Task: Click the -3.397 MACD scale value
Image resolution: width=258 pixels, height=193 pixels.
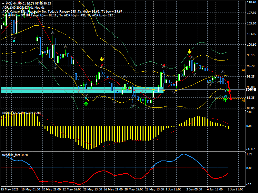Action: click(x=250, y=149)
